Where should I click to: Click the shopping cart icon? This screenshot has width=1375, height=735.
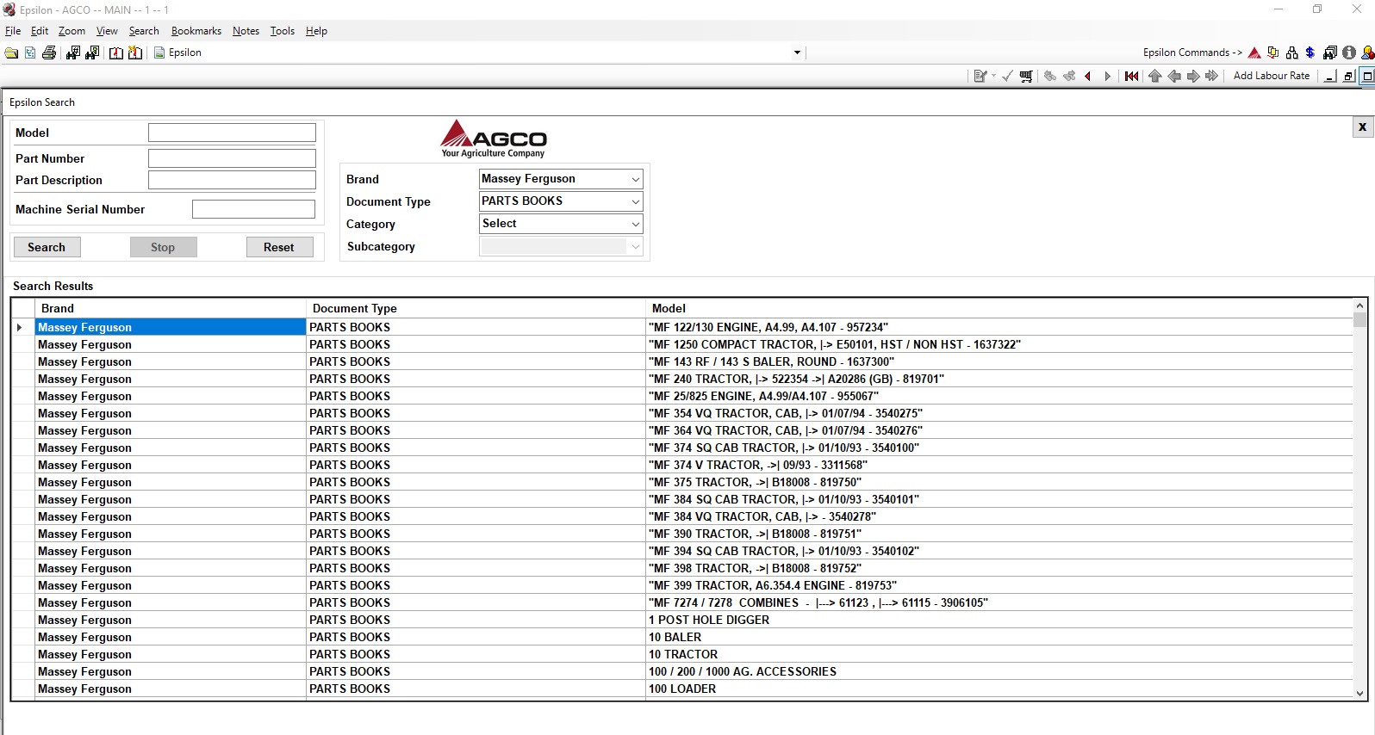click(x=1026, y=76)
